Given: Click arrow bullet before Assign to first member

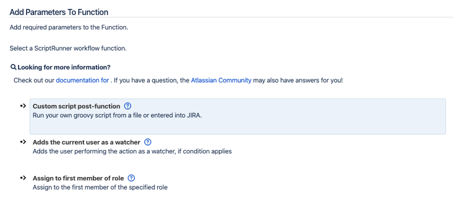Looking at the screenshot, I should tap(22, 178).
